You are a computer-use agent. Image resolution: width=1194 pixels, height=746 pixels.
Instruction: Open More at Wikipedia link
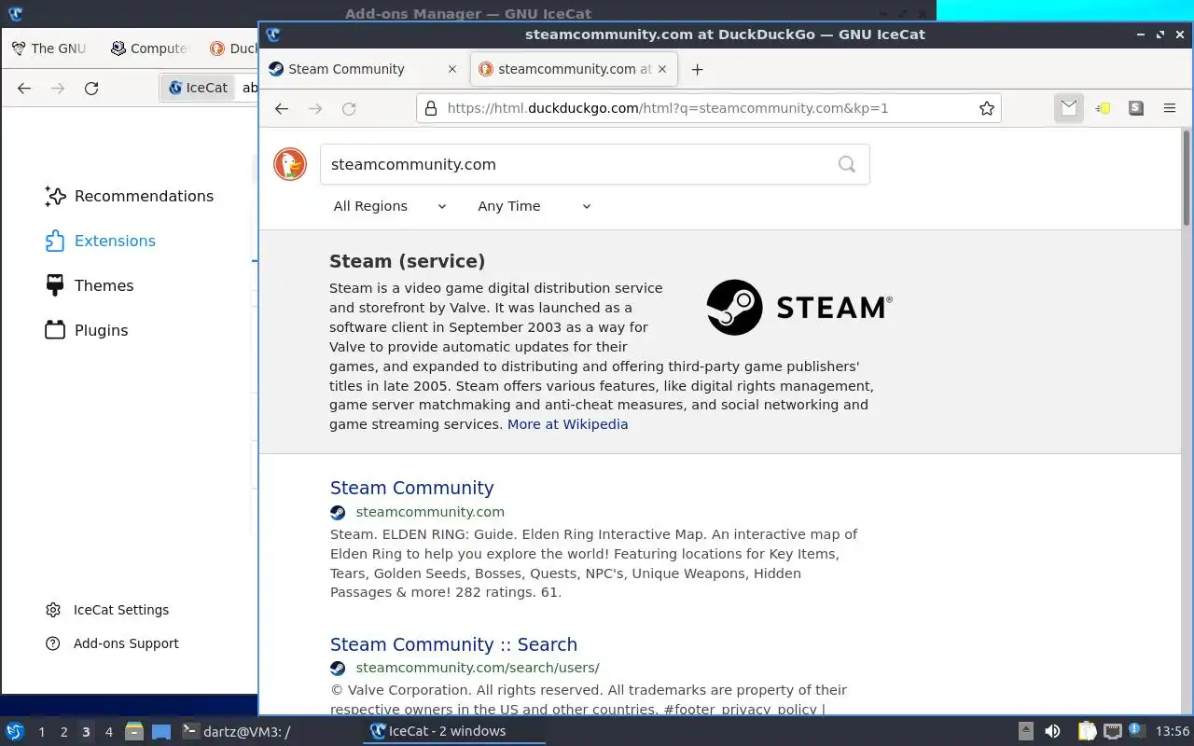point(567,424)
